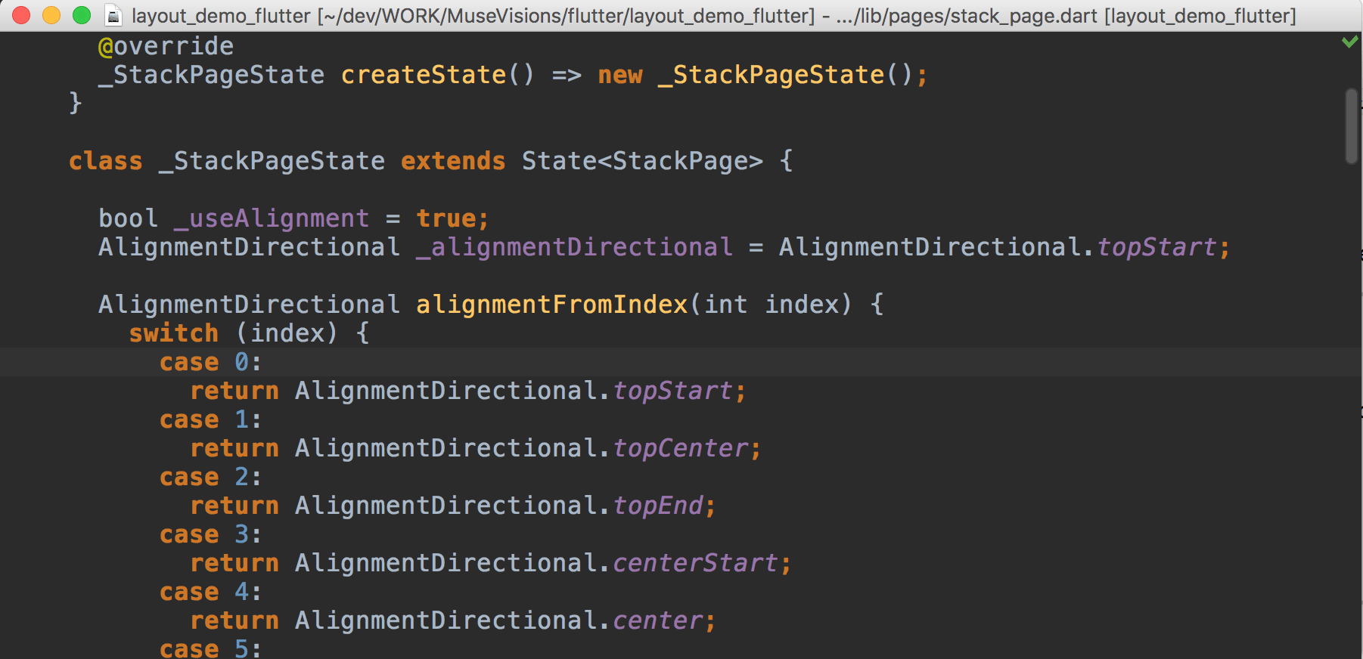Place the cursor on 'case 0:'
This screenshot has width=1363, height=659.
click(x=211, y=362)
